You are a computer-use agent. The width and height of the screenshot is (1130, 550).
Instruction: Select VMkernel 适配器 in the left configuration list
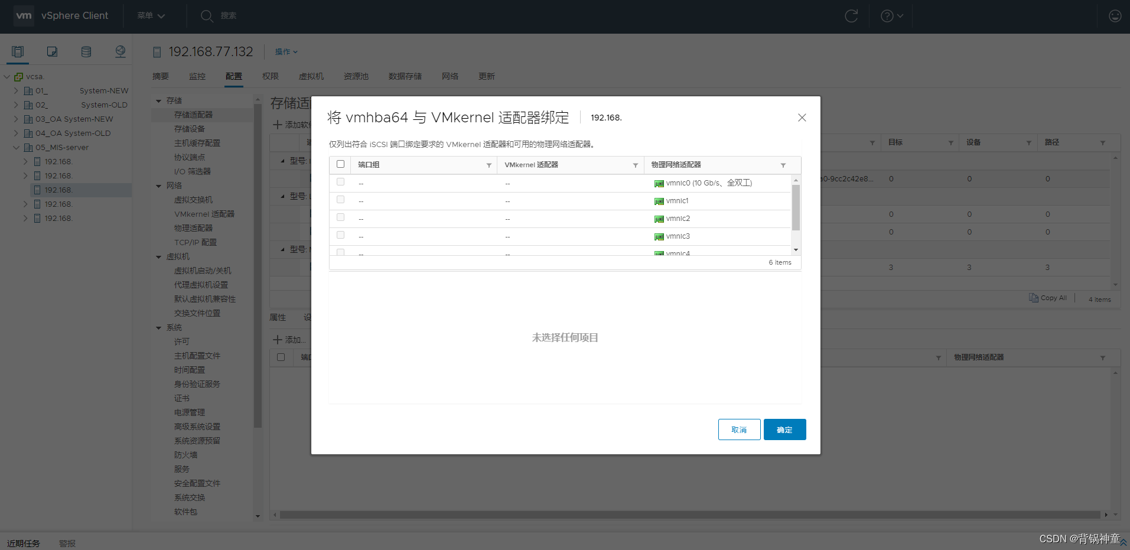click(x=204, y=213)
